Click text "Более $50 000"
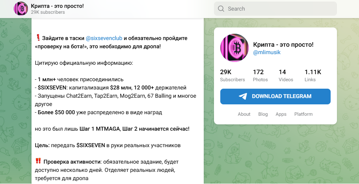Viewport: 359px width, 184px height. 56,113
